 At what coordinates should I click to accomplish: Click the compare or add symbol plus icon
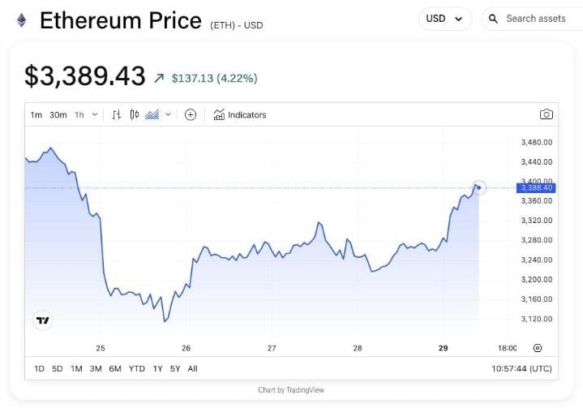[x=191, y=114]
